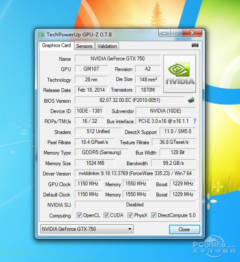Click the Bus Interface field PCI-E 3.0 x16
240x262 pixels.
click(x=163, y=121)
